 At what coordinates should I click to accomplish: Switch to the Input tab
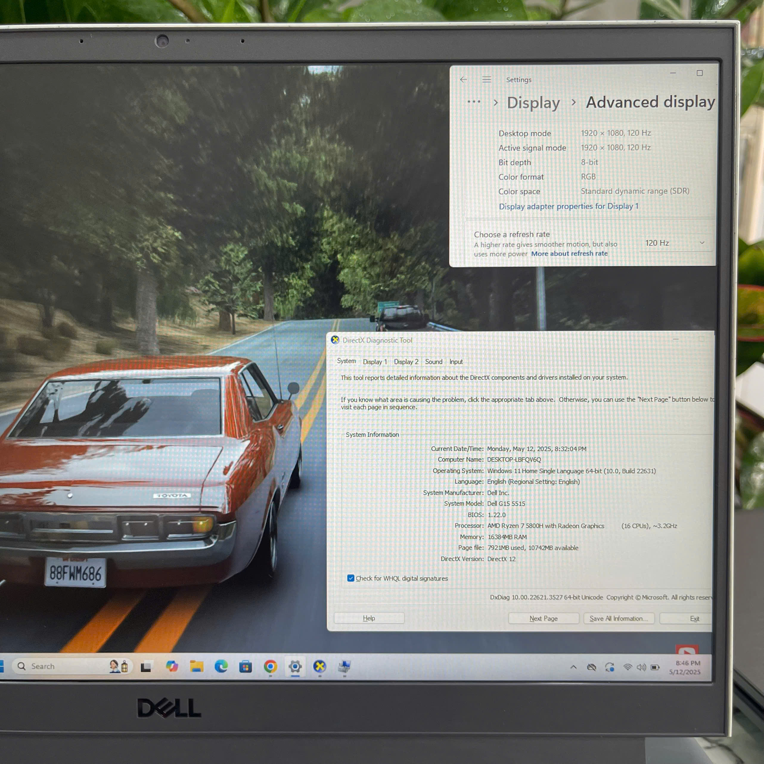click(456, 362)
